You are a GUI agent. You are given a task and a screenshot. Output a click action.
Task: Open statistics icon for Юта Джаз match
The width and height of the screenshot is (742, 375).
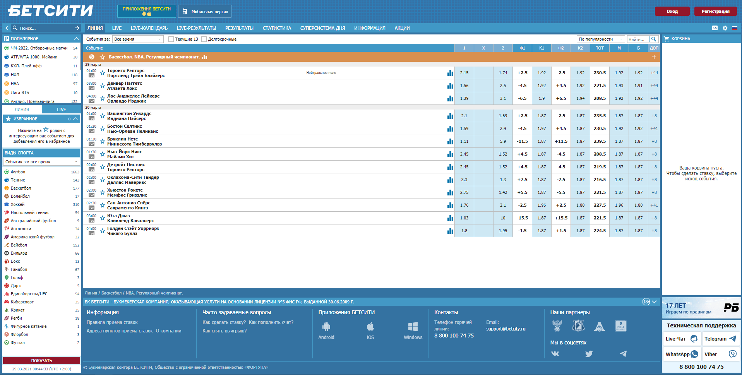coord(450,218)
